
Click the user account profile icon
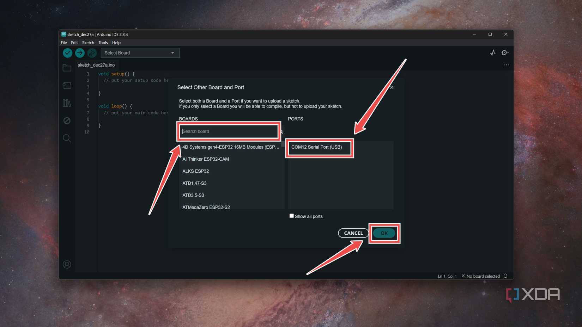[x=67, y=264]
